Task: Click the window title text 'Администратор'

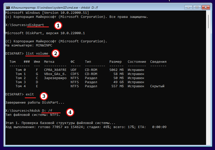Action: 23,8
